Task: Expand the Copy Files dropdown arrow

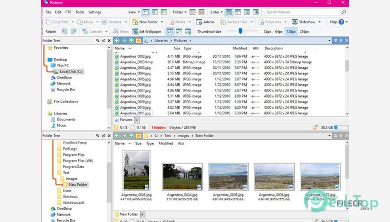Action: pyautogui.click(x=72, y=22)
